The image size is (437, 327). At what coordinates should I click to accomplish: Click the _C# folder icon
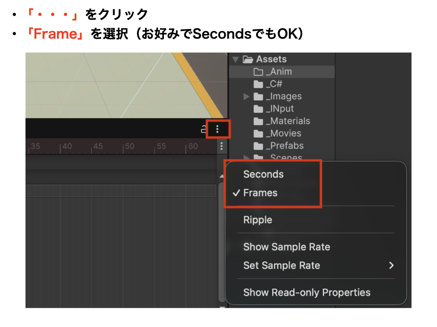click(258, 84)
